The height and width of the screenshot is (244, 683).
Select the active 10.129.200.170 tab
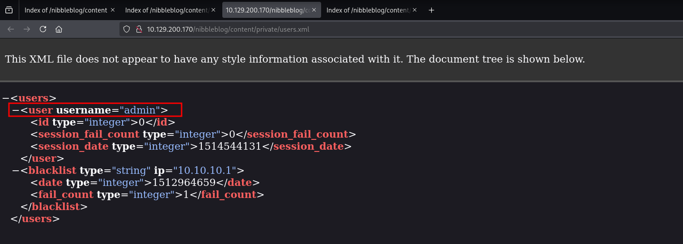(266, 10)
